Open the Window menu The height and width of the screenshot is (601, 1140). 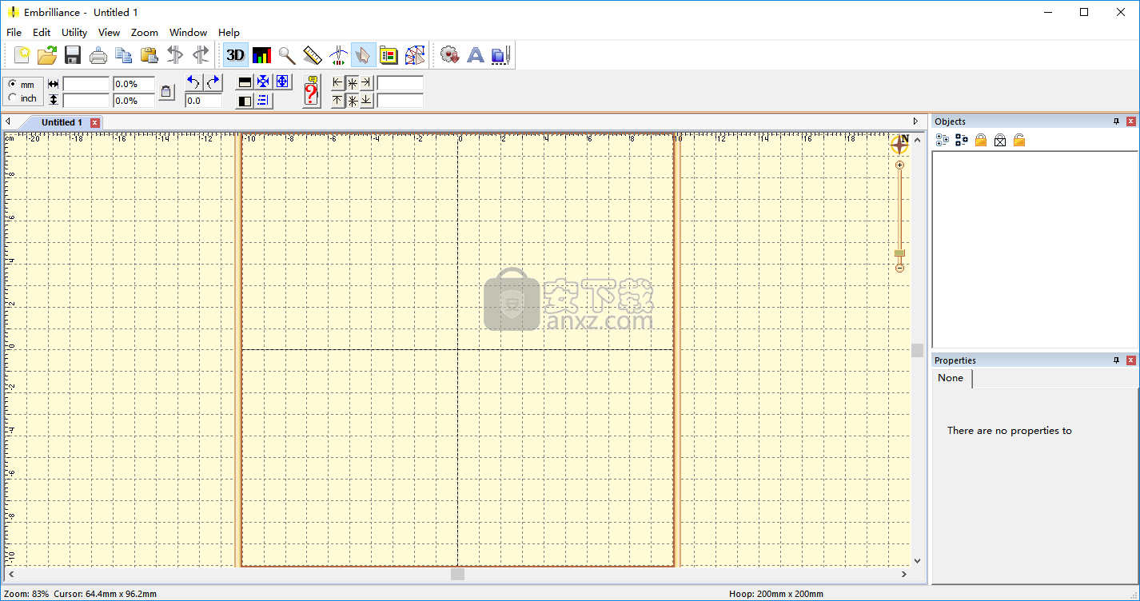[188, 32]
